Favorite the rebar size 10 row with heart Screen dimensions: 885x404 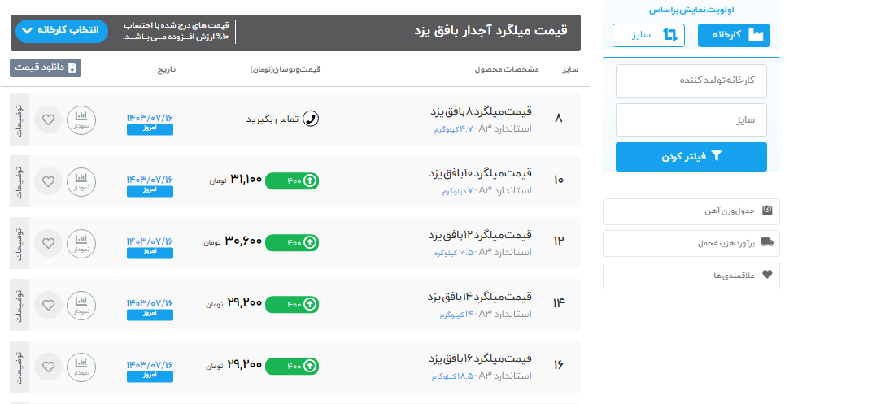(x=48, y=180)
